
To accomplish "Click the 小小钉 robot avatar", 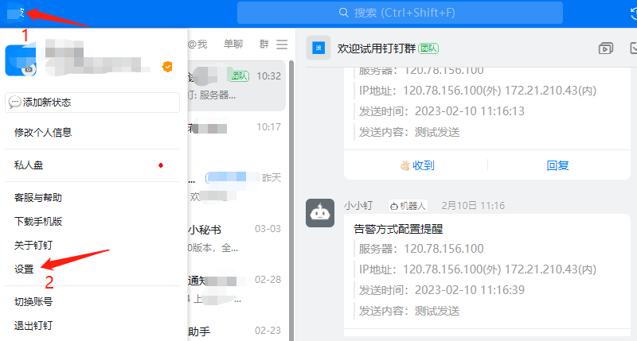I will click(320, 213).
